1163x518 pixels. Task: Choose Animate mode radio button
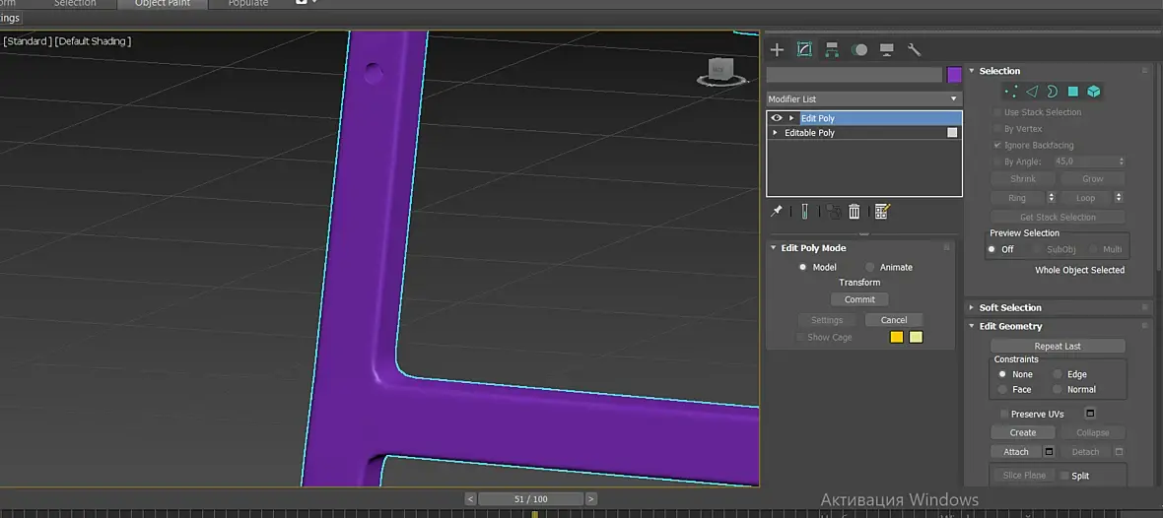coord(869,267)
